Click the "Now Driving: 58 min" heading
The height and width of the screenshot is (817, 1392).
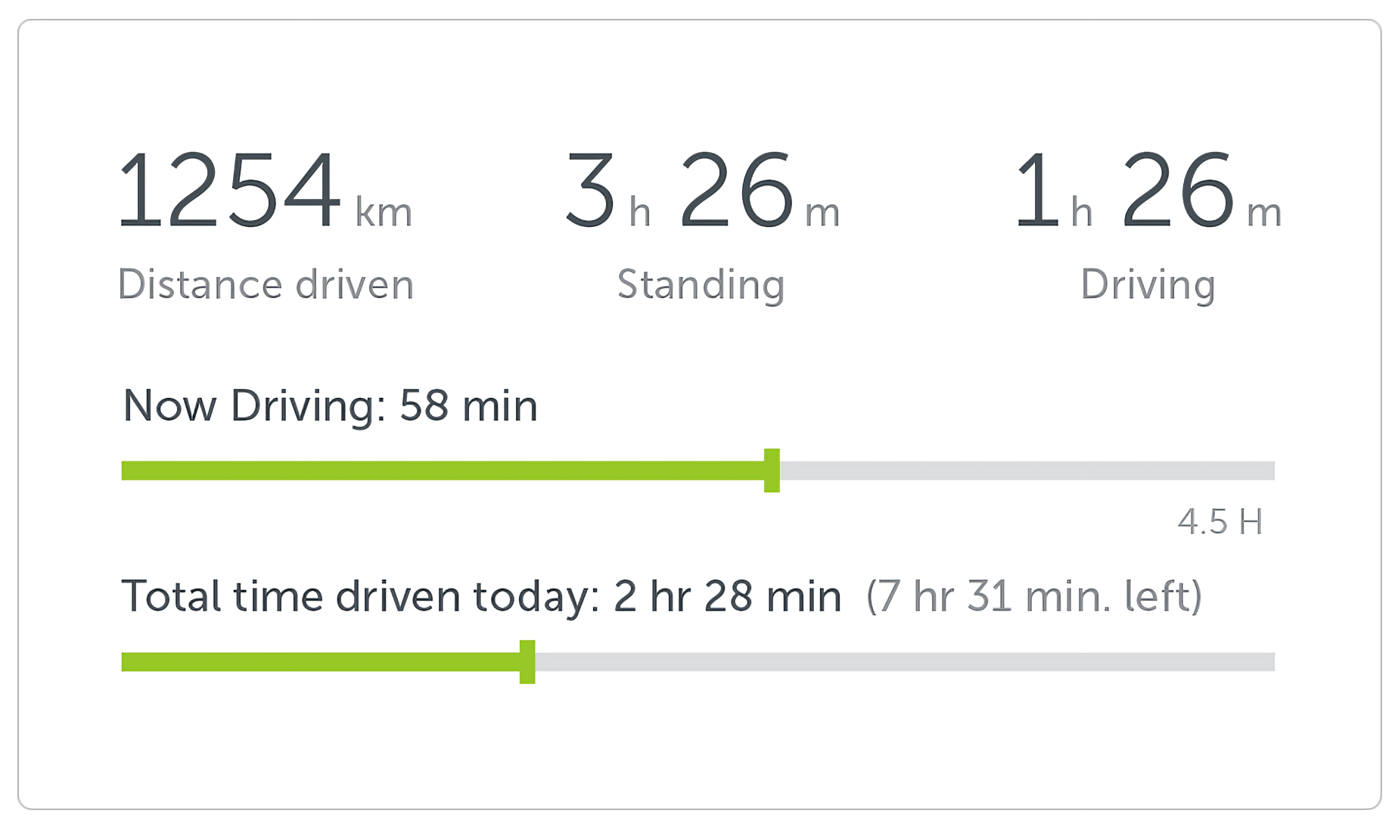click(x=330, y=405)
